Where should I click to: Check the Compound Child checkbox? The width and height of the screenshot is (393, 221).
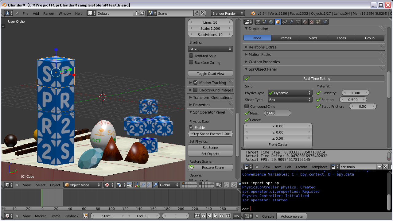(x=247, y=106)
